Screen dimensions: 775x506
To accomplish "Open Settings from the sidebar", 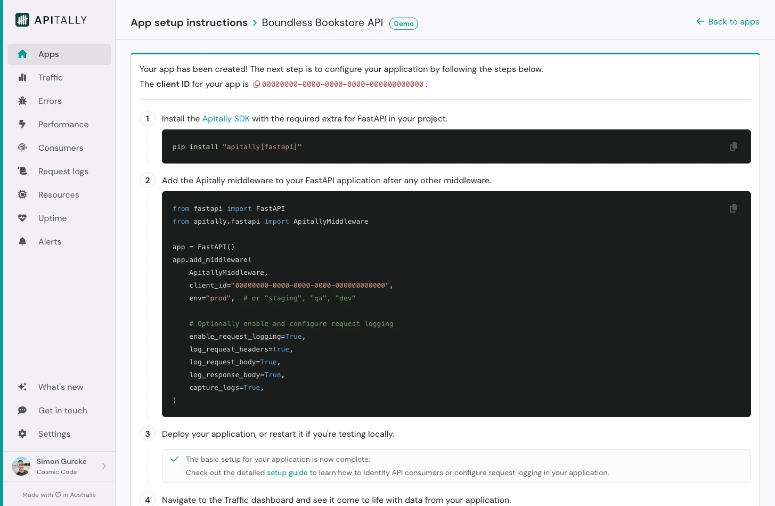I will [x=54, y=434].
